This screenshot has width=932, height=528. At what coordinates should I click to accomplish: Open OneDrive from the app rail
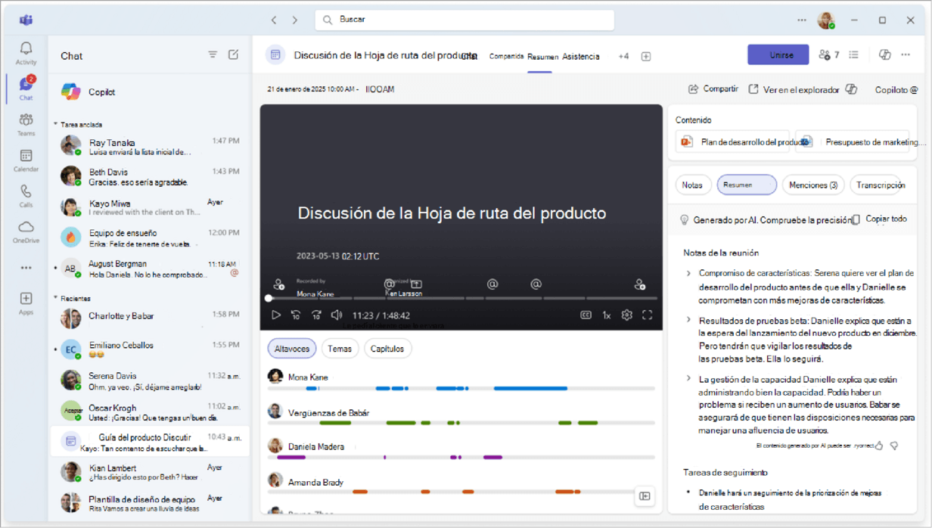pyautogui.click(x=26, y=231)
